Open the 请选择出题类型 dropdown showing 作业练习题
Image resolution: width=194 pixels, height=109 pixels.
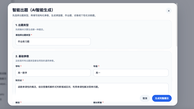coord(53,41)
